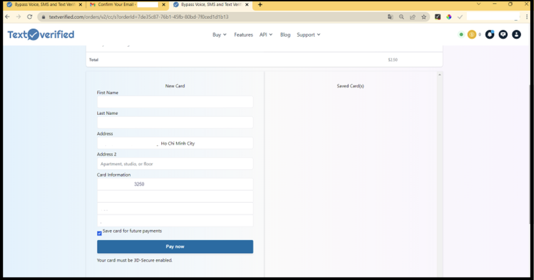Click the Address 2 apartment field
Viewport: 534px width, 280px height.
click(x=175, y=164)
